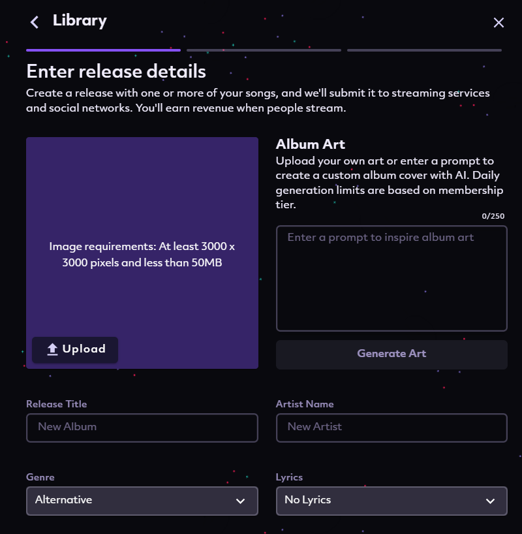Open the Lyrics dropdown showing No Lyrics
The height and width of the screenshot is (534, 522).
(x=391, y=501)
